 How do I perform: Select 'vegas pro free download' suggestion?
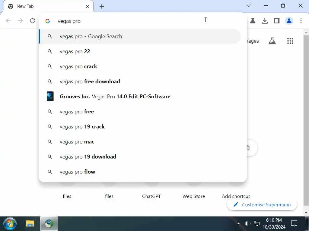pyautogui.click(x=140, y=82)
